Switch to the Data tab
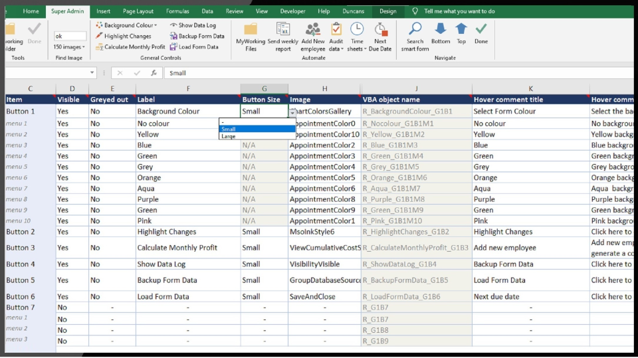638x358 pixels. (x=207, y=11)
